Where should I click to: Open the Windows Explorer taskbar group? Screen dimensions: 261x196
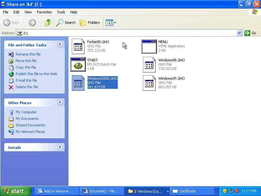tap(147, 191)
